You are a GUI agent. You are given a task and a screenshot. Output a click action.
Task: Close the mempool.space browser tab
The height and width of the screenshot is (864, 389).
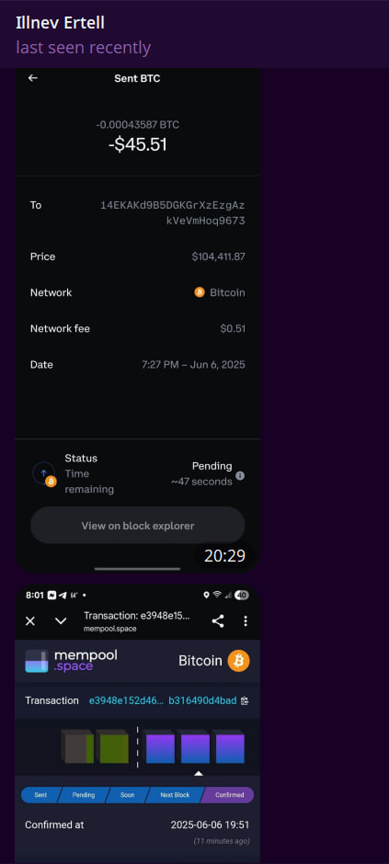click(30, 621)
